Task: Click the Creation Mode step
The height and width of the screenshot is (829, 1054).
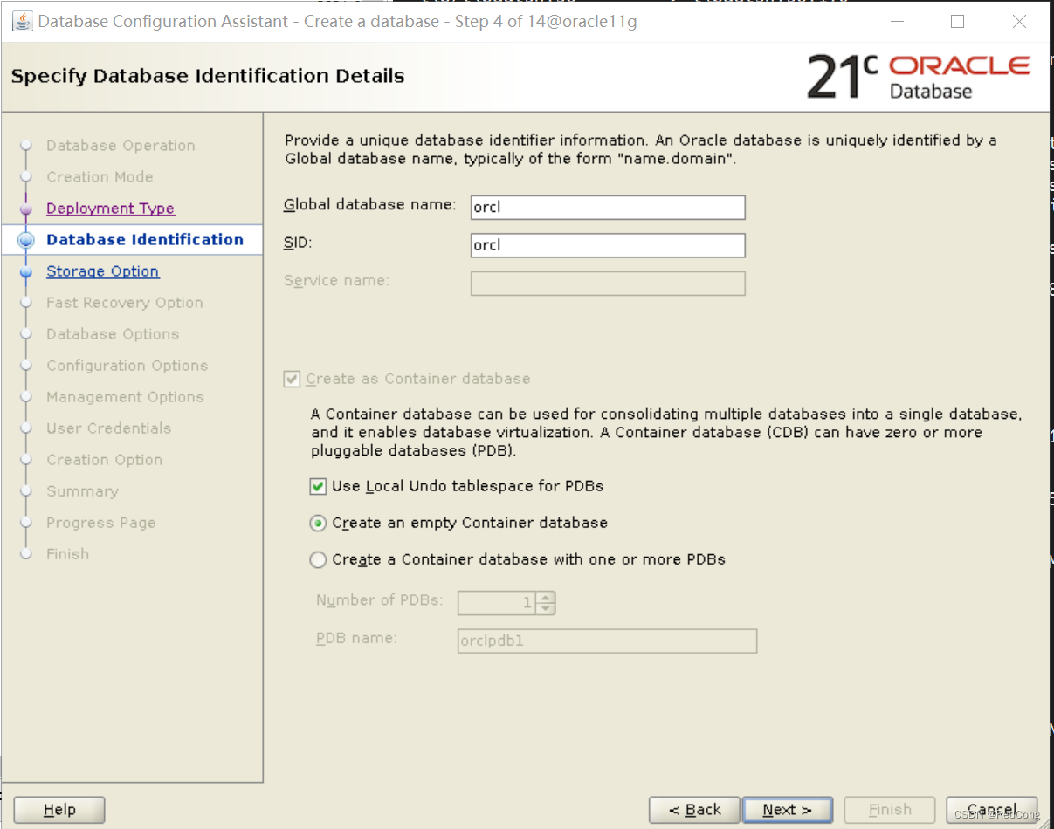Action: point(100,177)
